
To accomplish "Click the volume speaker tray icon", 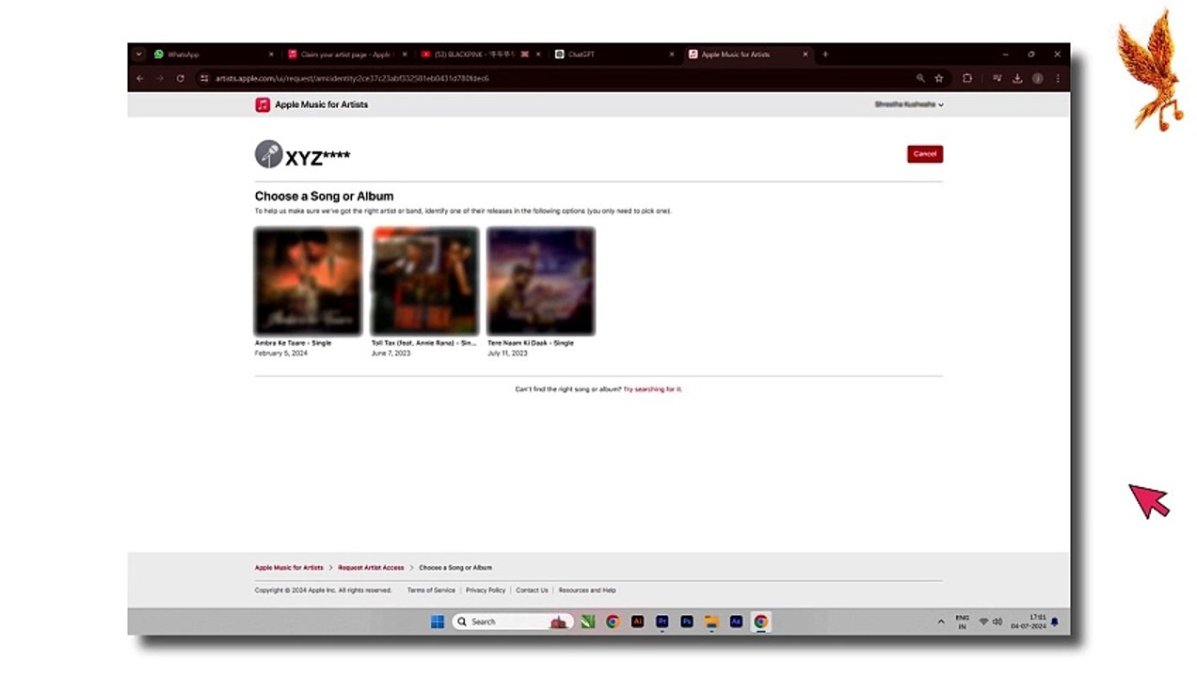I will click(x=997, y=622).
